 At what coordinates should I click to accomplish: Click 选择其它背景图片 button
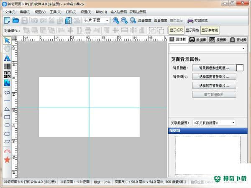pos(214,86)
